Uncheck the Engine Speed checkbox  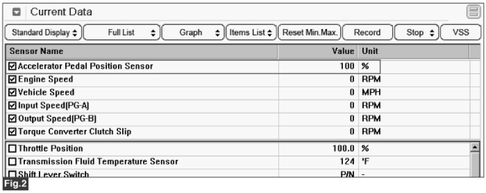click(12, 79)
